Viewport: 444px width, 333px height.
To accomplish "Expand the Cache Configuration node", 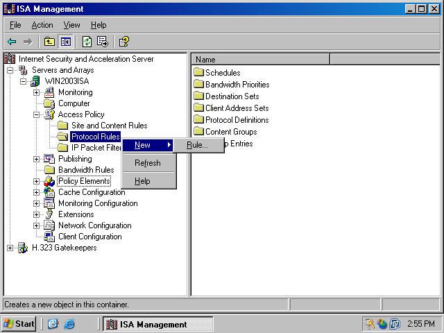I will coord(36,193).
